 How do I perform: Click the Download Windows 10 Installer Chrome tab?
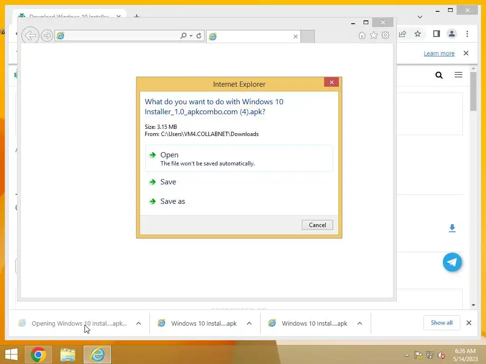click(69, 16)
